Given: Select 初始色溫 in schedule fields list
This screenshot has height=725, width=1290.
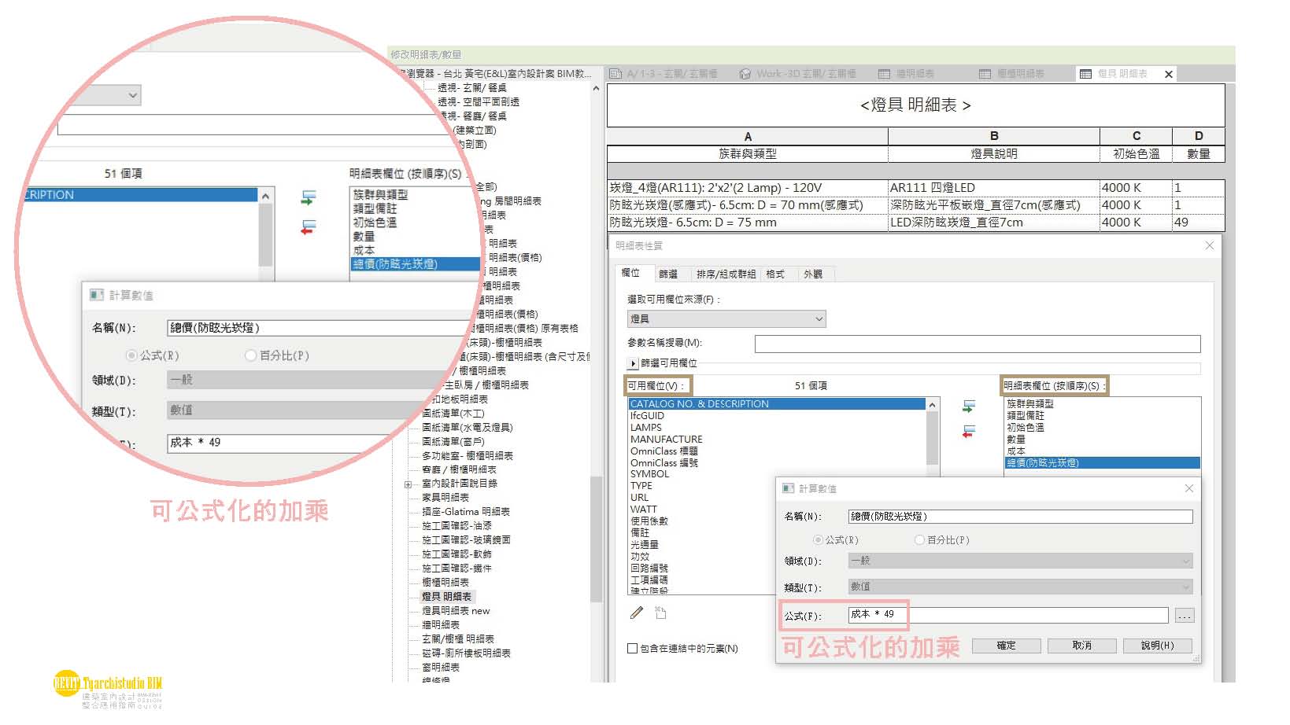Looking at the screenshot, I should pyautogui.click(x=1025, y=428).
